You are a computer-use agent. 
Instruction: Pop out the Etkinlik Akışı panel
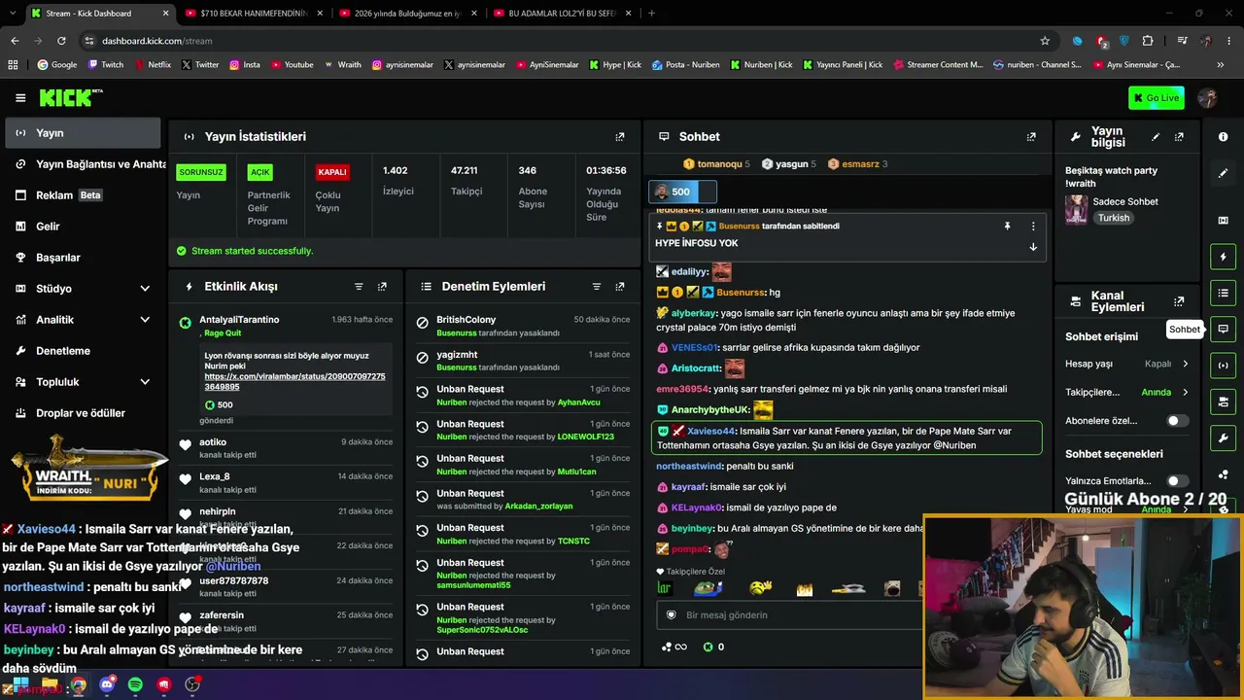click(x=382, y=287)
